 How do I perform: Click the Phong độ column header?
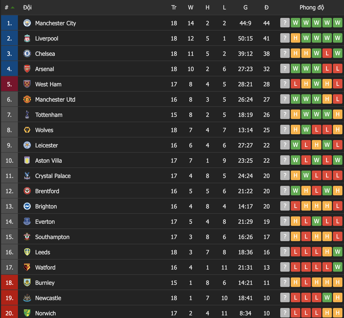click(x=312, y=7)
